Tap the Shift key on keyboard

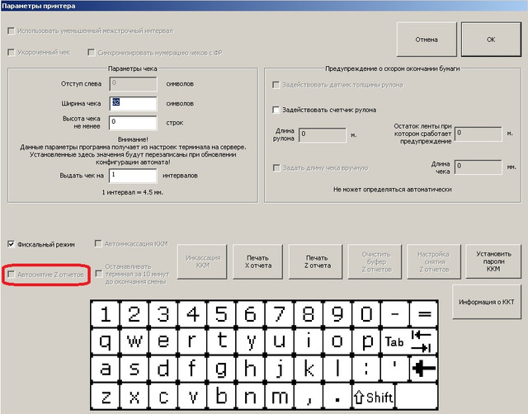373,396
